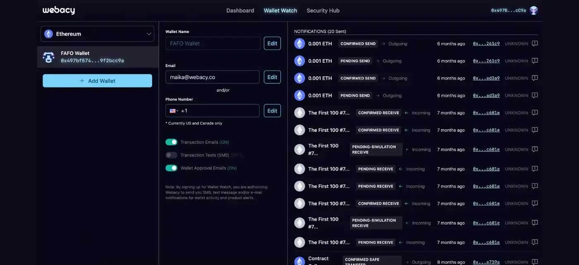The image size is (579, 265).
Task: Click the comment icon on first Pending-Simulation row
Action: click(x=535, y=149)
